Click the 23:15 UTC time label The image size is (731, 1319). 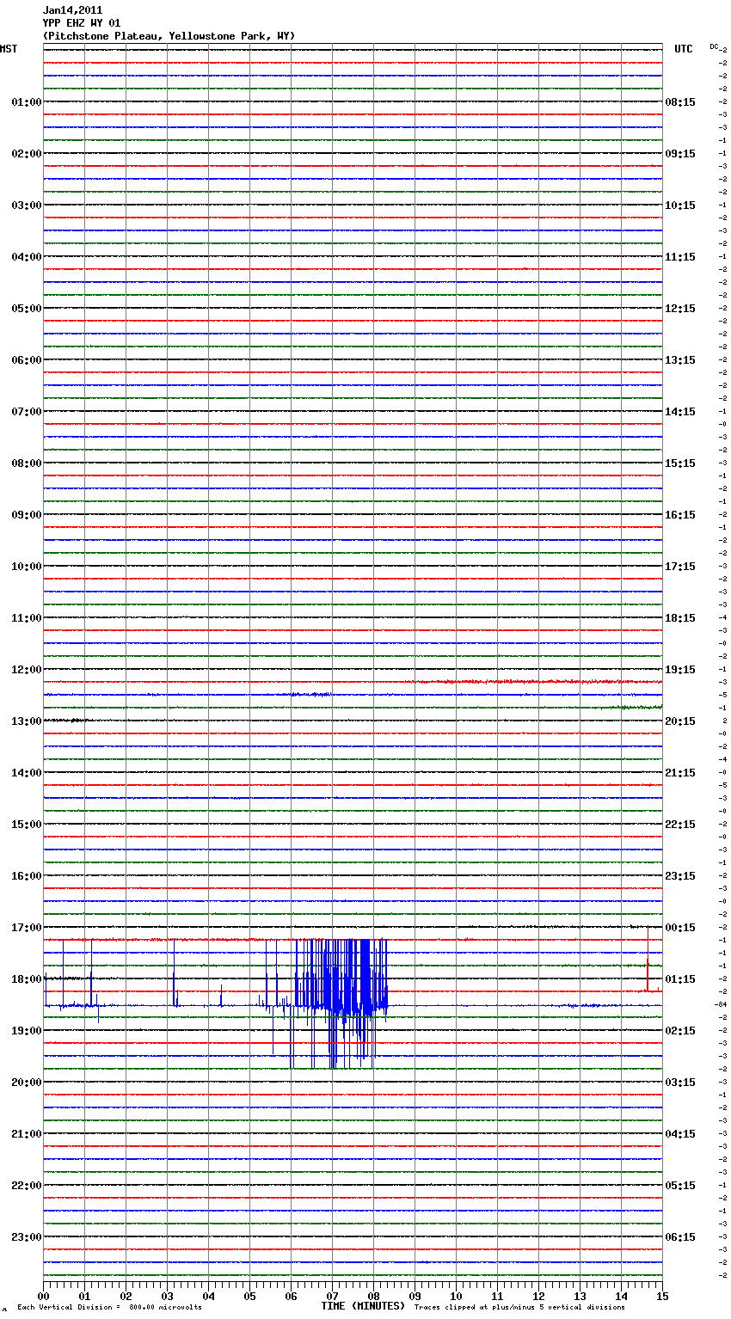click(x=680, y=876)
